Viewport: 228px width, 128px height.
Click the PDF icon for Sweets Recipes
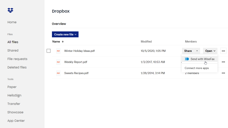(58, 73)
